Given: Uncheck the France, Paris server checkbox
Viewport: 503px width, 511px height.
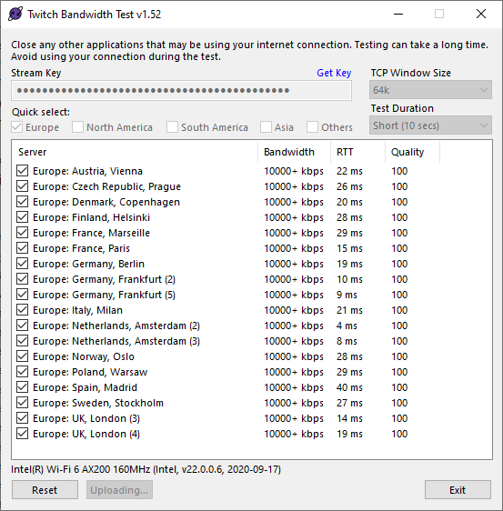Looking at the screenshot, I should (x=22, y=248).
